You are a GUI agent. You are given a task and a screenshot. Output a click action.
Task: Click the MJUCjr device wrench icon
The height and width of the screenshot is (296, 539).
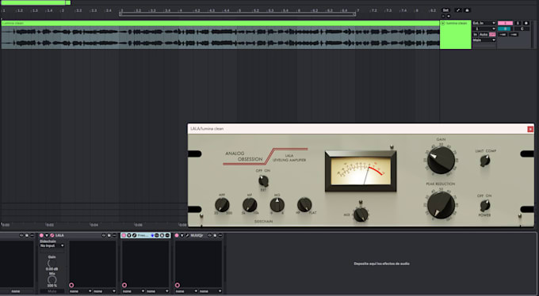click(x=187, y=235)
